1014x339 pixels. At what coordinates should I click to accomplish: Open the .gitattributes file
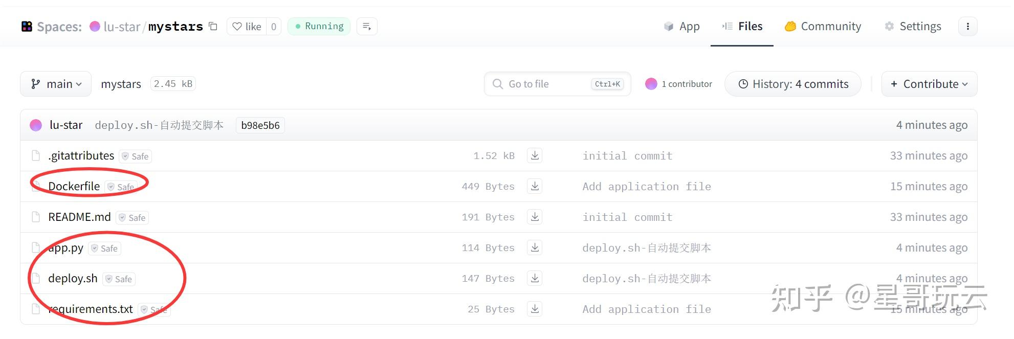click(x=81, y=155)
